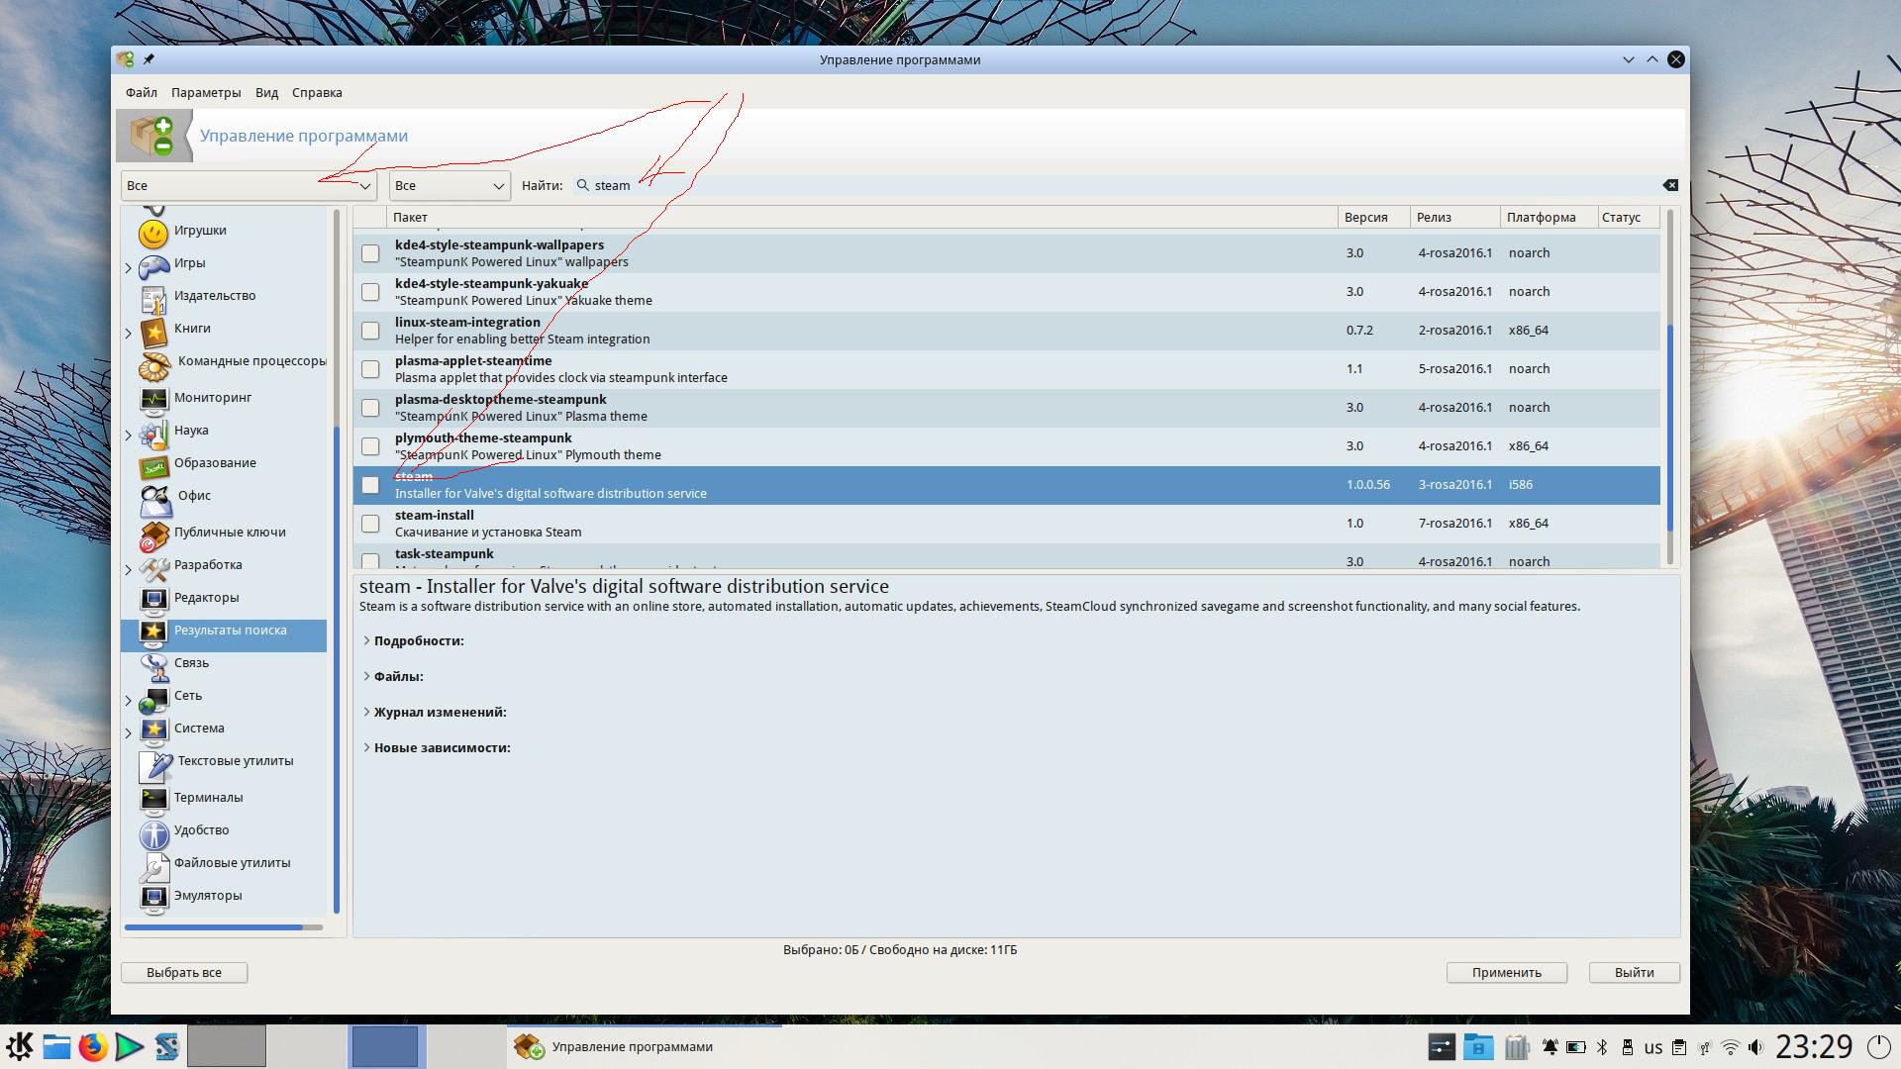
Task: Clear the search field with erase icon
Action: click(1670, 185)
